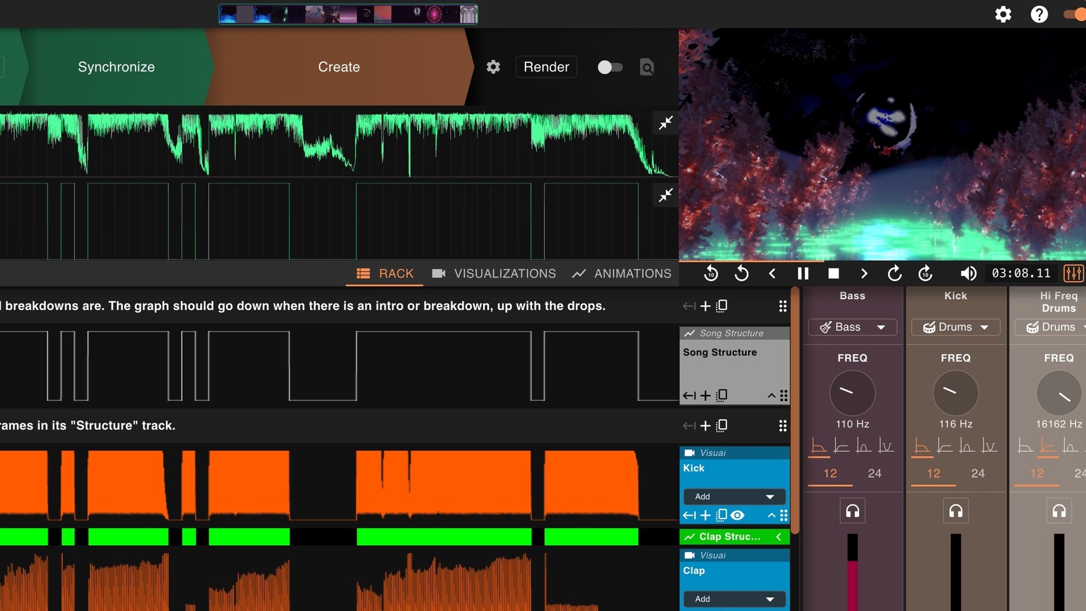Step to the next frame

tap(864, 273)
